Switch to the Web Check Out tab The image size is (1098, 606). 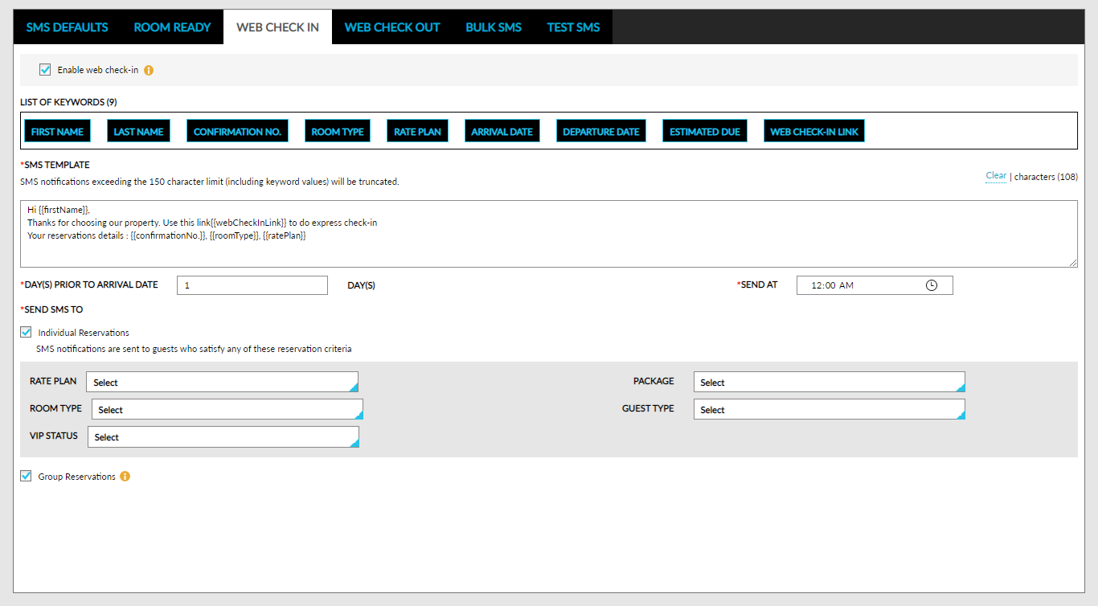coord(392,27)
